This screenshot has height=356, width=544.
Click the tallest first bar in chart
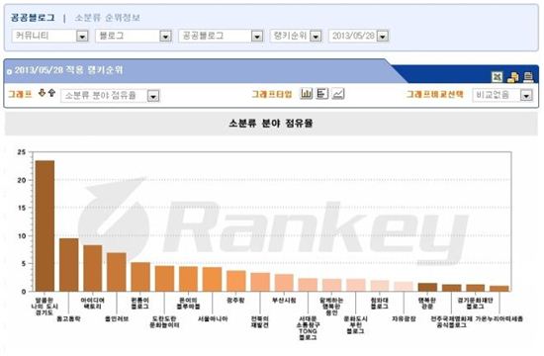pos(45,225)
